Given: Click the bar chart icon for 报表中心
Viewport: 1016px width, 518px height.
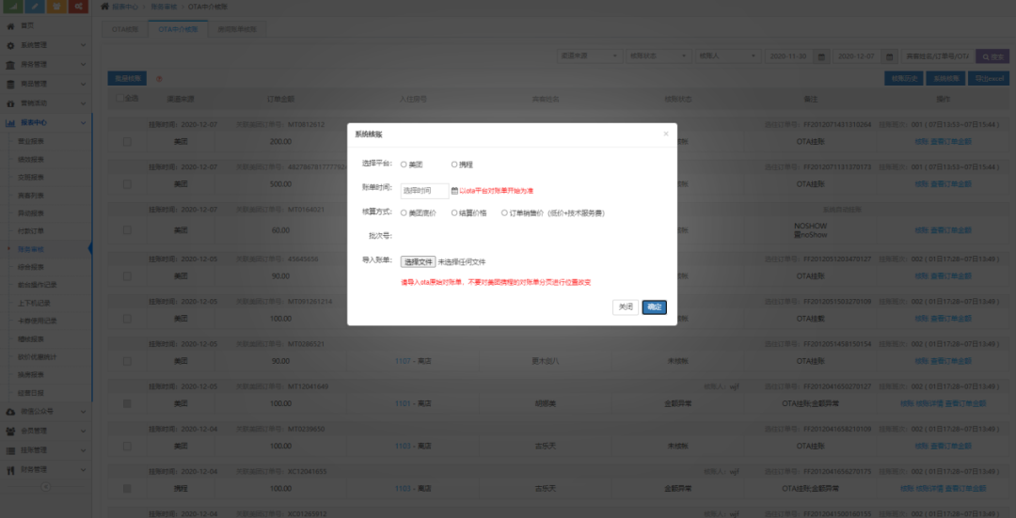Looking at the screenshot, I should (x=10, y=122).
